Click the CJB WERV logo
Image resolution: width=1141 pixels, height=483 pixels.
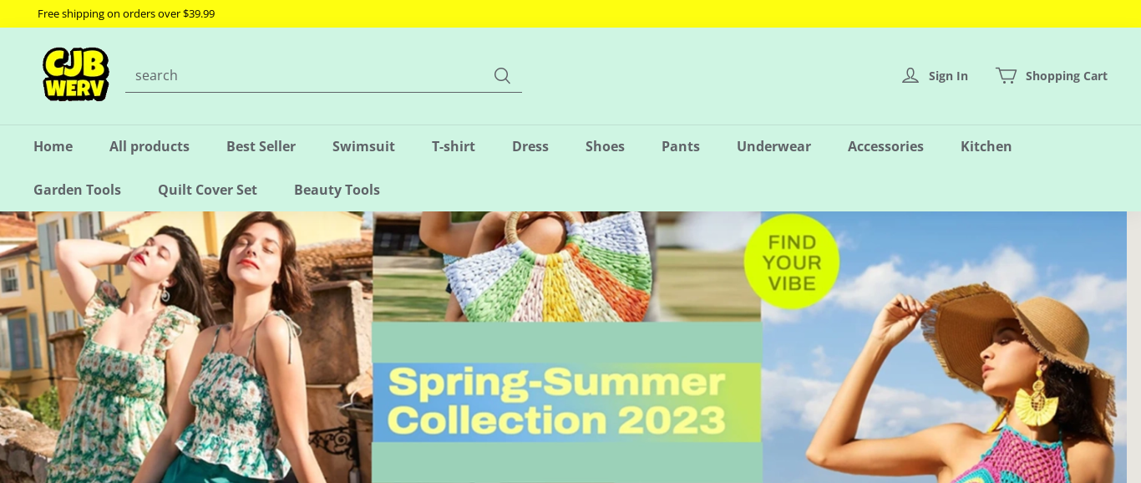point(76,74)
